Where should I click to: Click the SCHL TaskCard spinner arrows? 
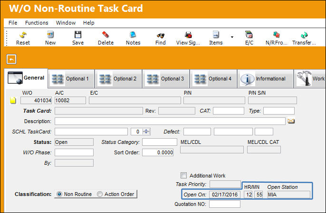click(x=146, y=132)
